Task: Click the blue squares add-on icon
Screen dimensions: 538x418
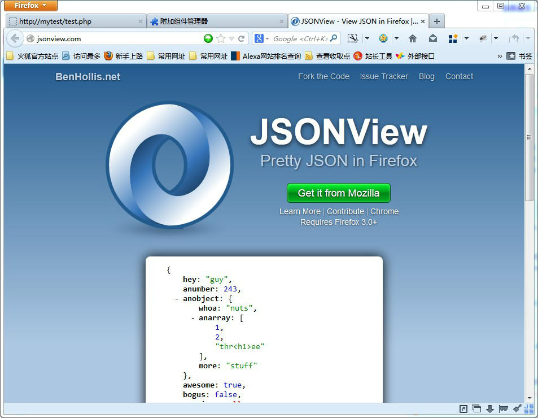Action: coord(453,38)
